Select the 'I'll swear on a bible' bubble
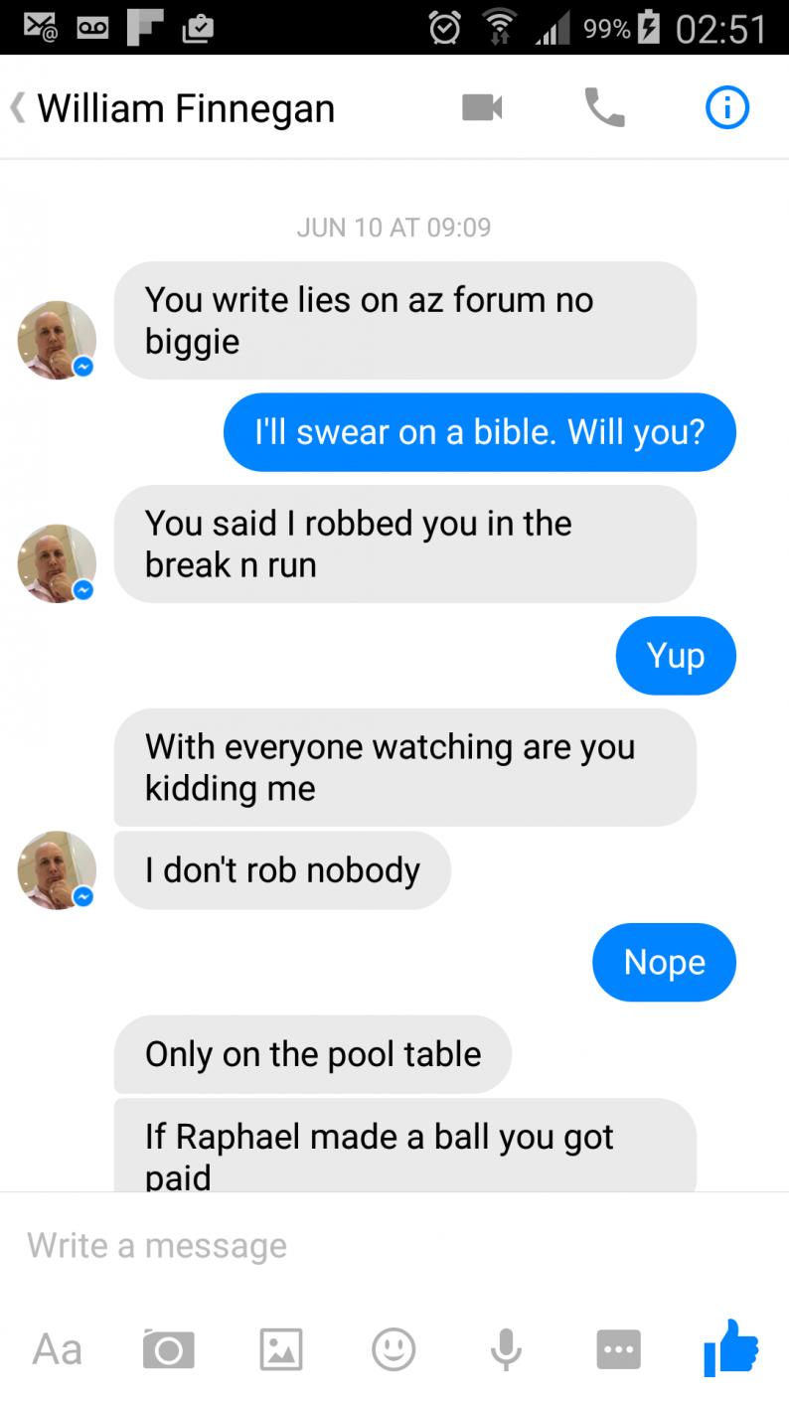789x1402 pixels. pyautogui.click(x=479, y=432)
